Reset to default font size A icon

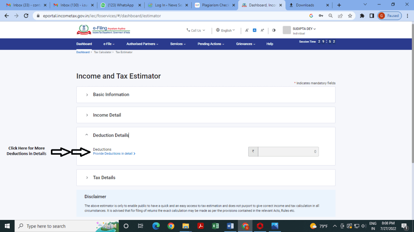255,30
